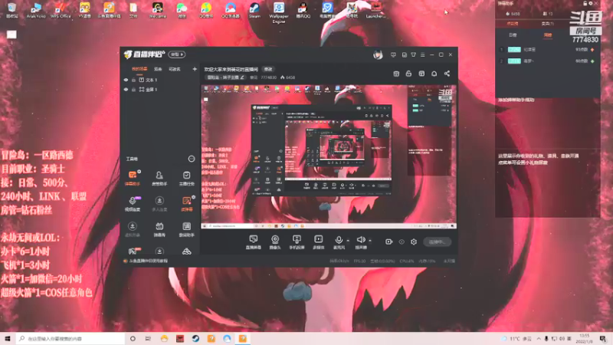This screenshot has width=613, height=345.
Task: Toggle visibility of 文本 1 source
Action: [x=126, y=80]
